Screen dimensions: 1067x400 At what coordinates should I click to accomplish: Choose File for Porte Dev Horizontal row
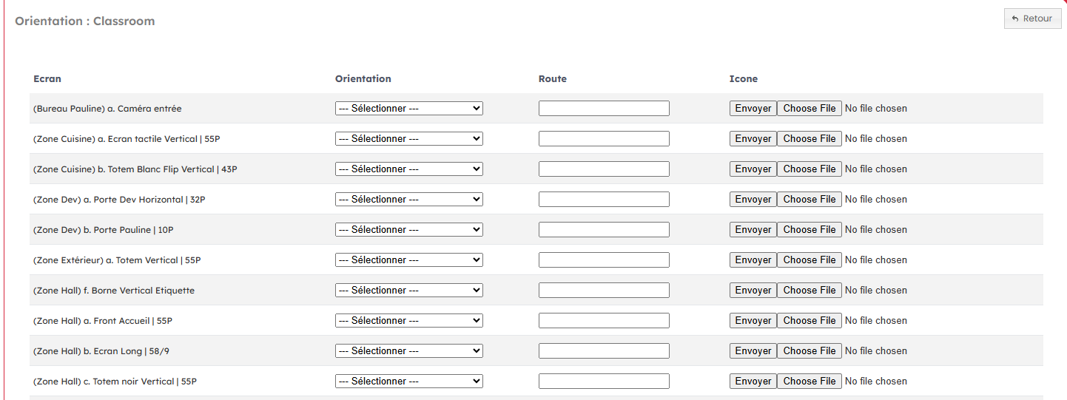(809, 200)
